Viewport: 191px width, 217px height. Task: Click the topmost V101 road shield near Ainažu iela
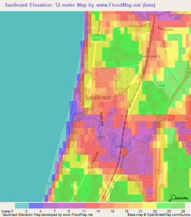tap(96, 40)
